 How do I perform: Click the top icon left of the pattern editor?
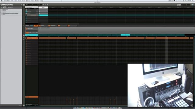24,35
